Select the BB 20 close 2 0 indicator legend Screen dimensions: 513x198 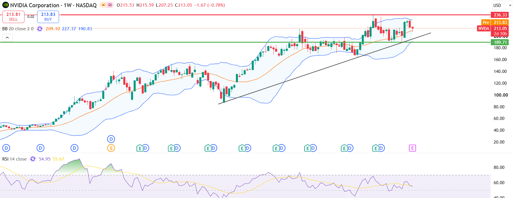(18, 29)
